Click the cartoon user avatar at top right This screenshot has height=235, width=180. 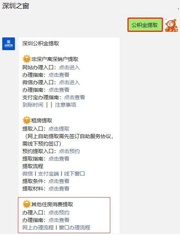[x=171, y=25]
